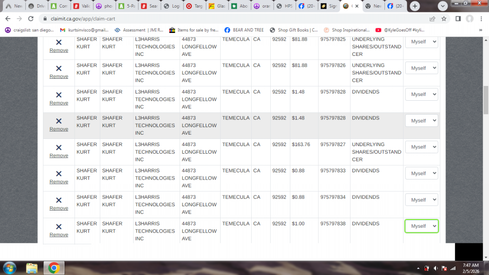
Task: Open the Myself dropdown for property 975797826
Action: tap(421, 68)
